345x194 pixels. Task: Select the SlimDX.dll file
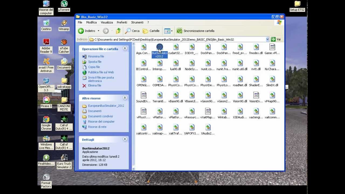click(272, 81)
